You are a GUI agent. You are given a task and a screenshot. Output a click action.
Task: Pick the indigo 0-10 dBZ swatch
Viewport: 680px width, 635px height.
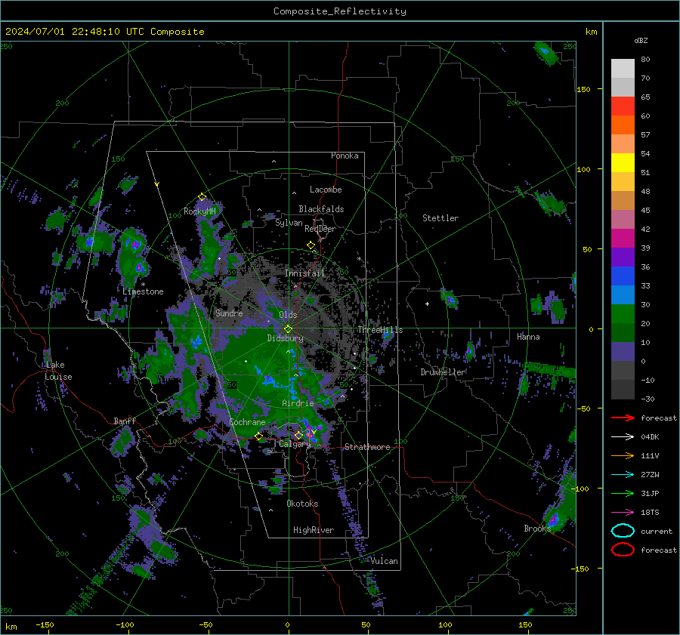click(623, 352)
